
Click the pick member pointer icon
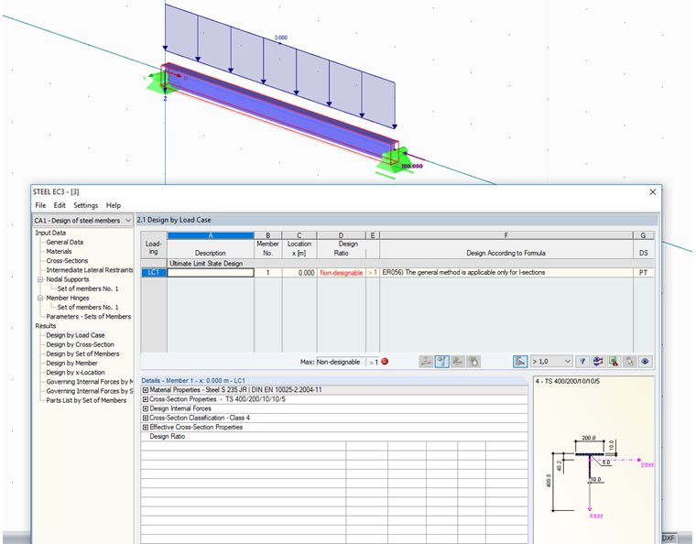[629, 362]
